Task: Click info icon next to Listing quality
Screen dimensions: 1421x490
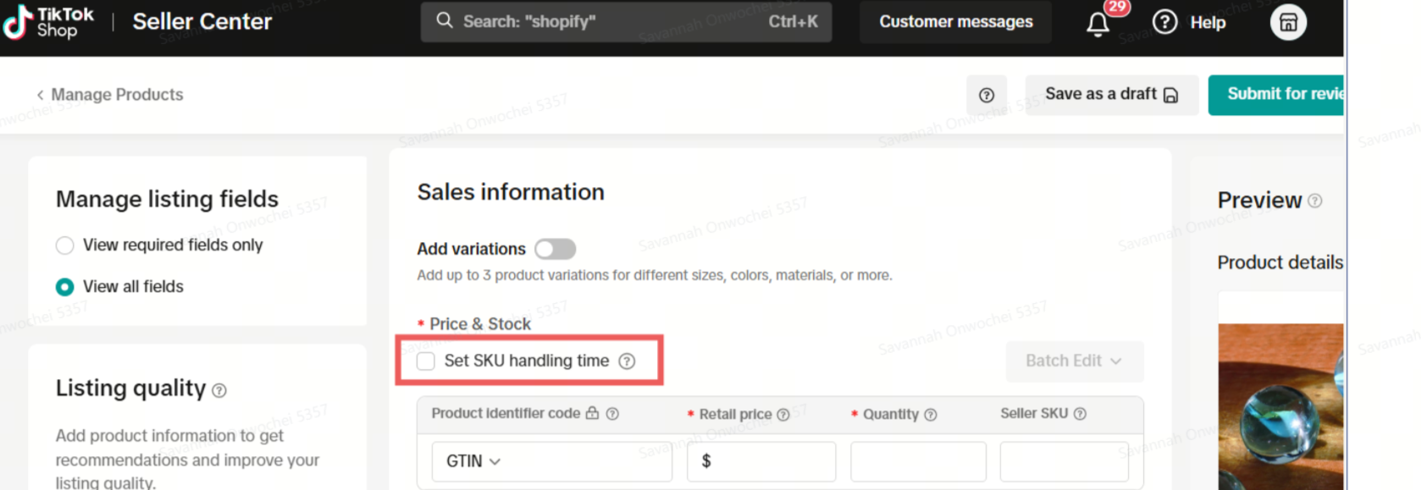Action: coord(219,390)
